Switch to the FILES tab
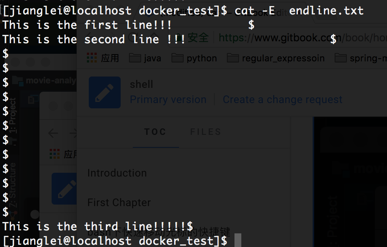The image size is (387, 247). click(206, 132)
